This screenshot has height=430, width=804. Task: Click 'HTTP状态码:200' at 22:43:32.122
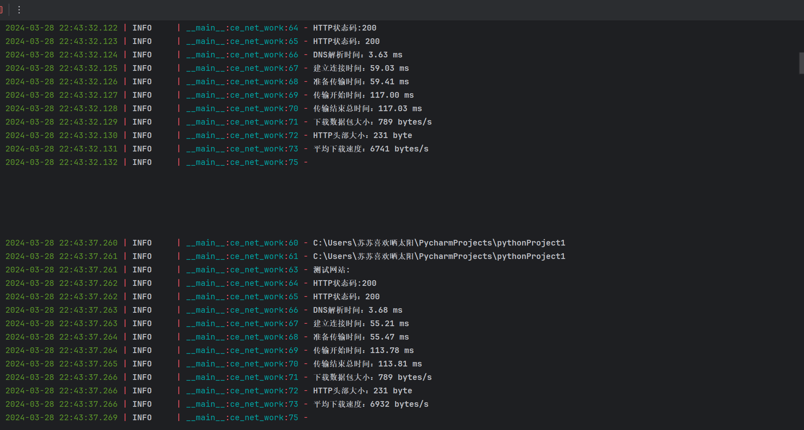pos(344,28)
